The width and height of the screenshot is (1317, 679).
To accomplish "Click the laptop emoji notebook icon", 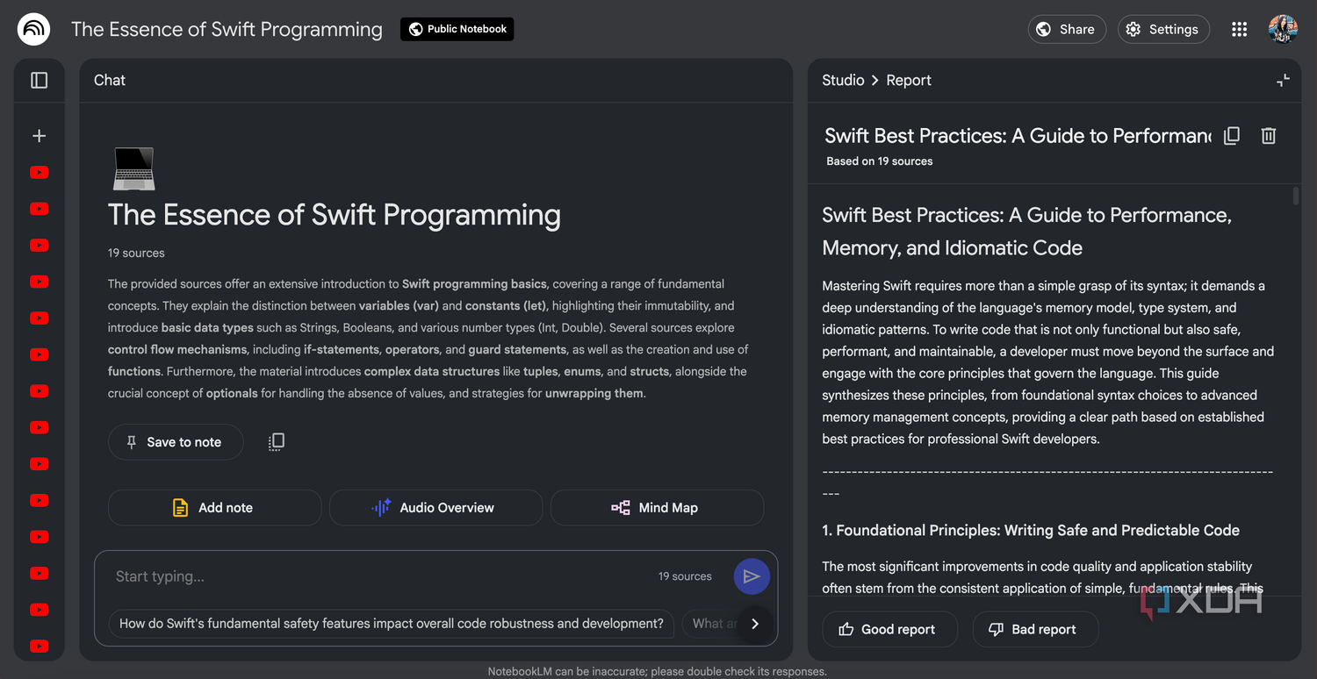I will (134, 168).
